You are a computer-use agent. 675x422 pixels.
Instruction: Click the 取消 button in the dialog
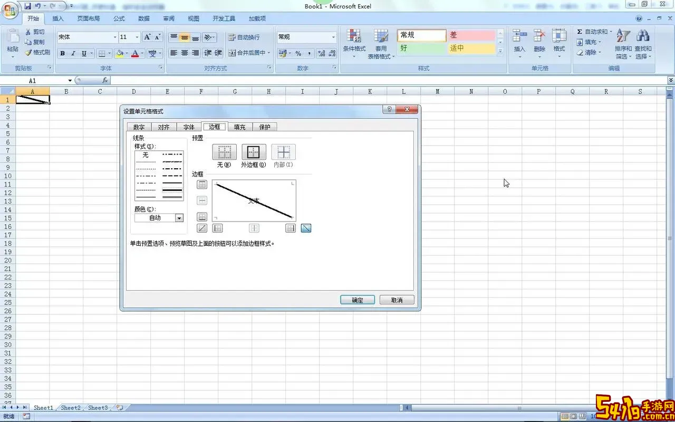[x=397, y=300]
